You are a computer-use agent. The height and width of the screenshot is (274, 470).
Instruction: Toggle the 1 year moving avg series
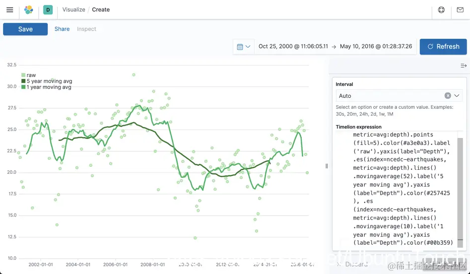pos(49,87)
